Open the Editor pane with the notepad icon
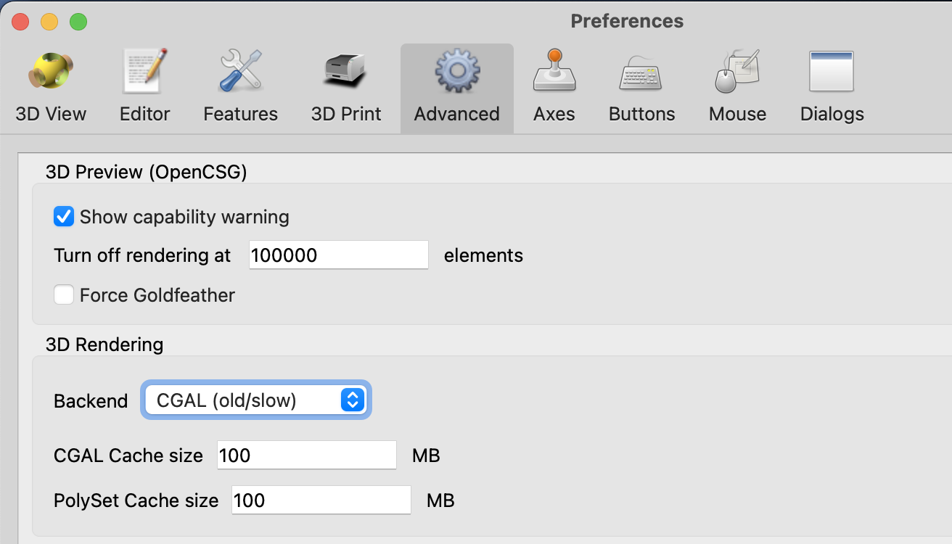The image size is (952, 544). pyautogui.click(x=145, y=88)
